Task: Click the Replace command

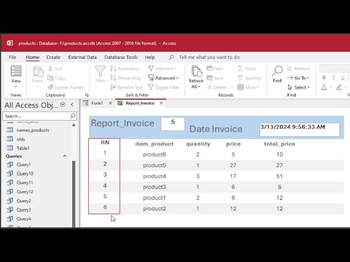Action: pos(298,68)
